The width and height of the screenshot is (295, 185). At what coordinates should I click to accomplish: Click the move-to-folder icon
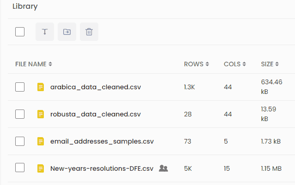coord(67,32)
